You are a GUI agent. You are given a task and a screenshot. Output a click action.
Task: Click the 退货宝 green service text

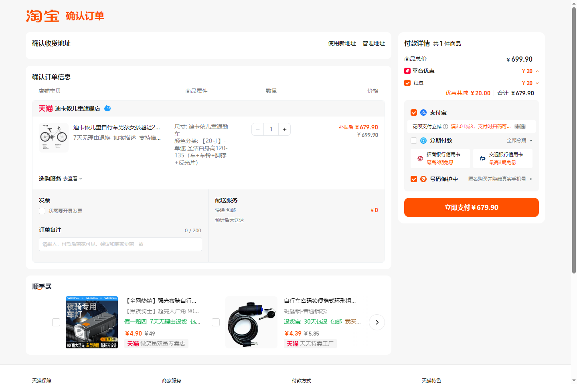click(x=292, y=322)
